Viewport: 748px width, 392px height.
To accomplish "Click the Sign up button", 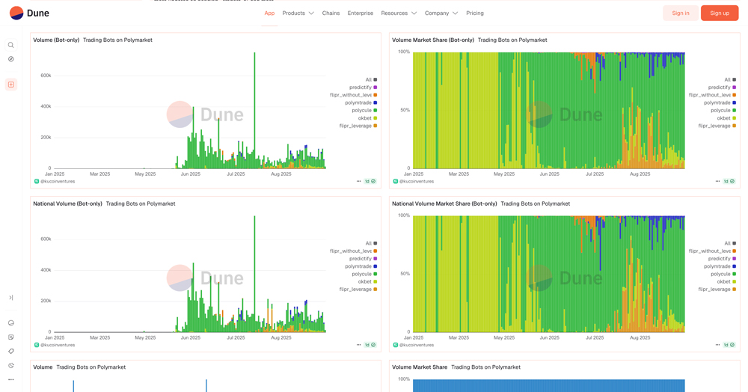I will click(x=719, y=13).
